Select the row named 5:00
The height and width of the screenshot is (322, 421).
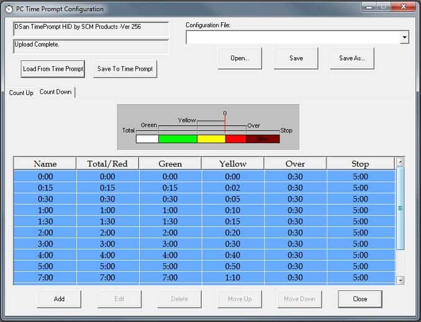pyautogui.click(x=204, y=266)
